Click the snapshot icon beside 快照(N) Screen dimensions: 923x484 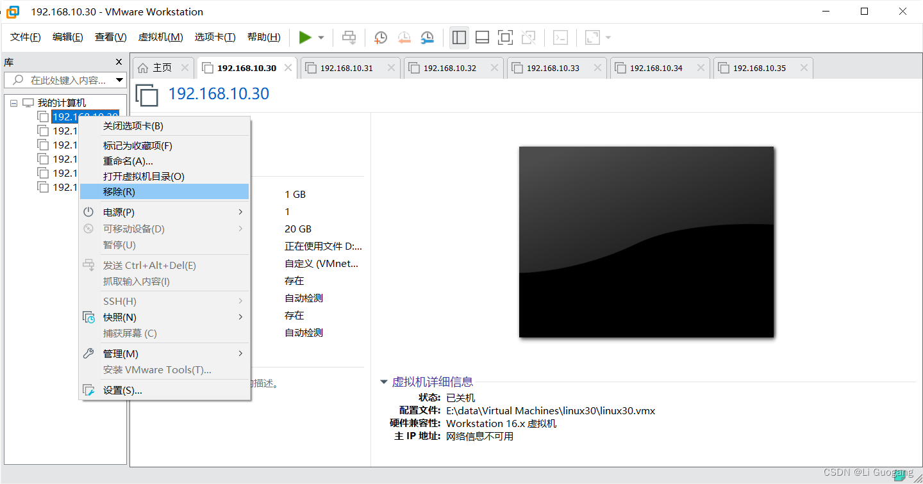89,318
